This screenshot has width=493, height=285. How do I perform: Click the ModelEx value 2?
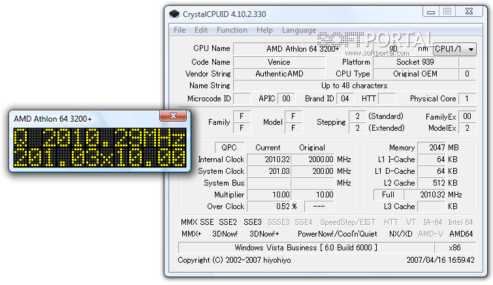tap(468, 128)
